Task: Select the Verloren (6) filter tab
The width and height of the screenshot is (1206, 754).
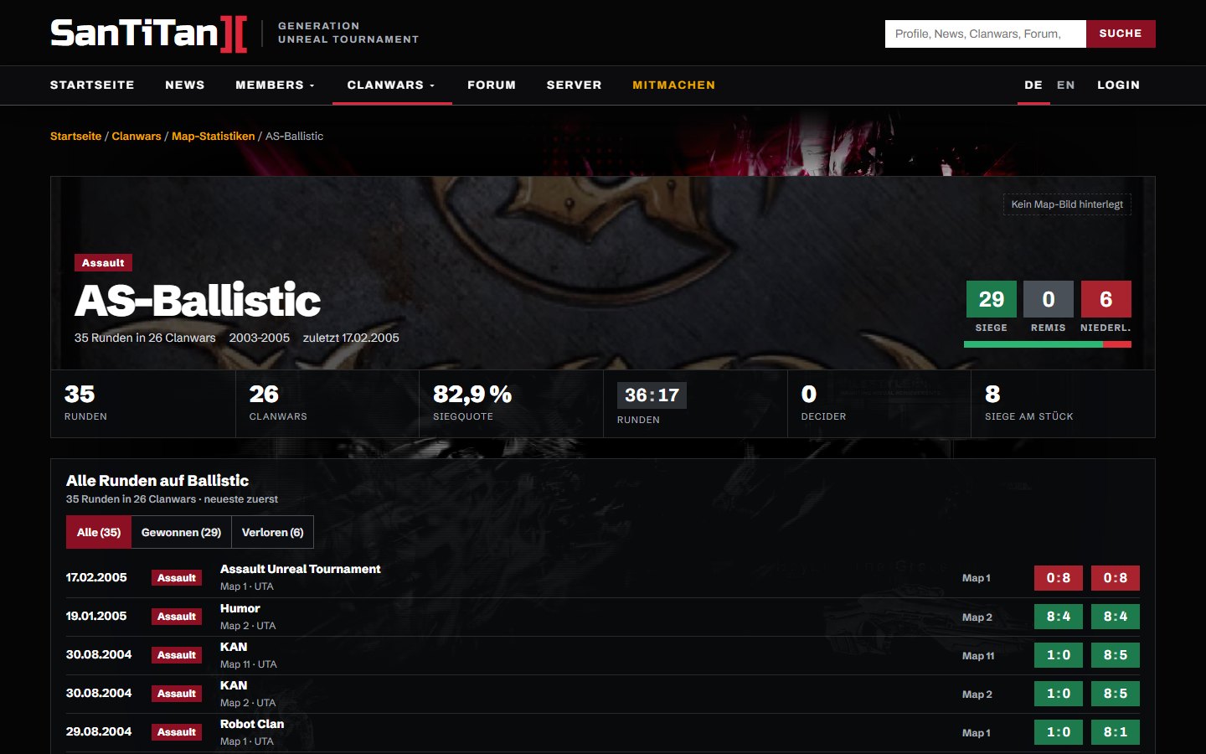Action: [x=272, y=532]
